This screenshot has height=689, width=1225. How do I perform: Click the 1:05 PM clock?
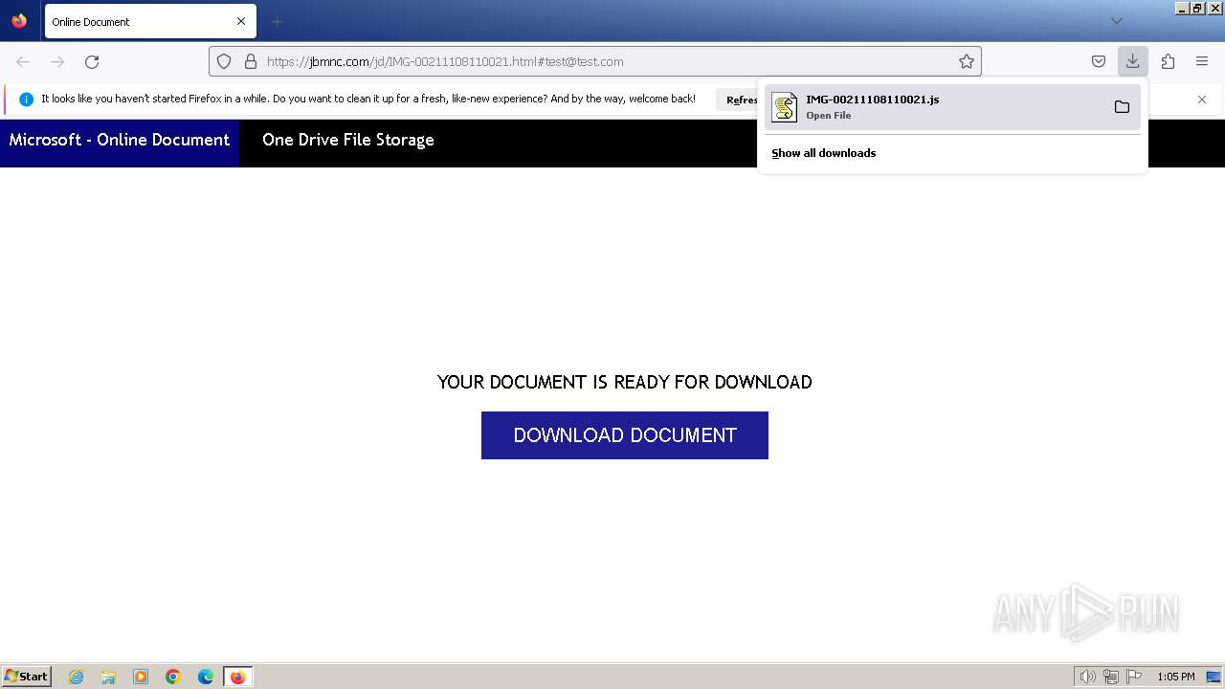tap(1176, 677)
